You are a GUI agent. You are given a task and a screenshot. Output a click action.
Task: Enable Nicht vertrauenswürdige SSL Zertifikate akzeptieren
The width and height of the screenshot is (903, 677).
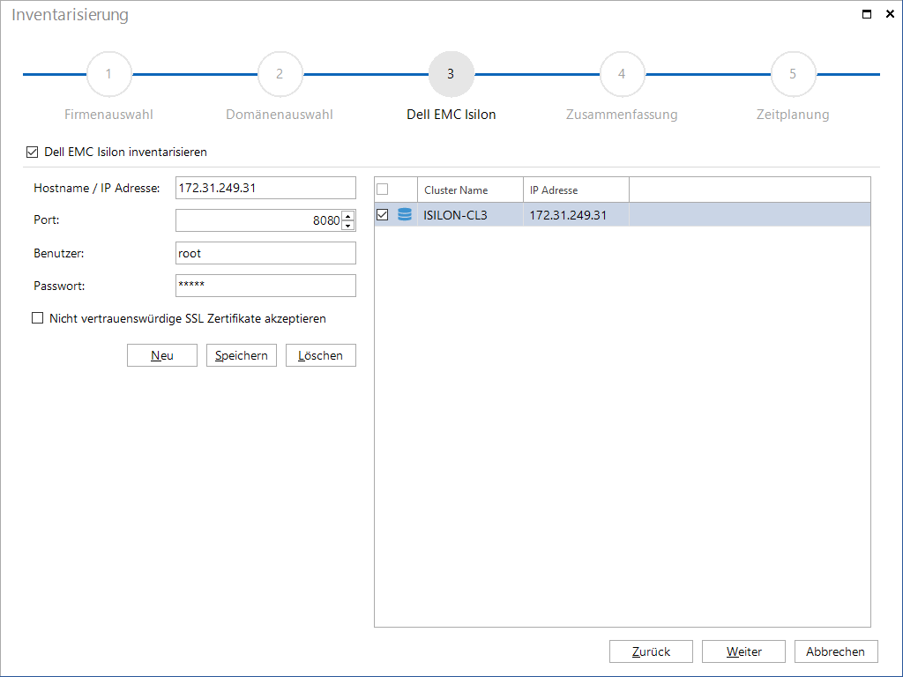tap(37, 317)
